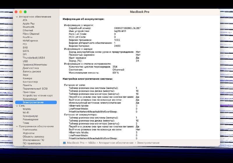Image resolution: width=233 pixels, height=163 pixels.
Task: Select Камера in the sidebar
Action: click(x=27, y=78)
